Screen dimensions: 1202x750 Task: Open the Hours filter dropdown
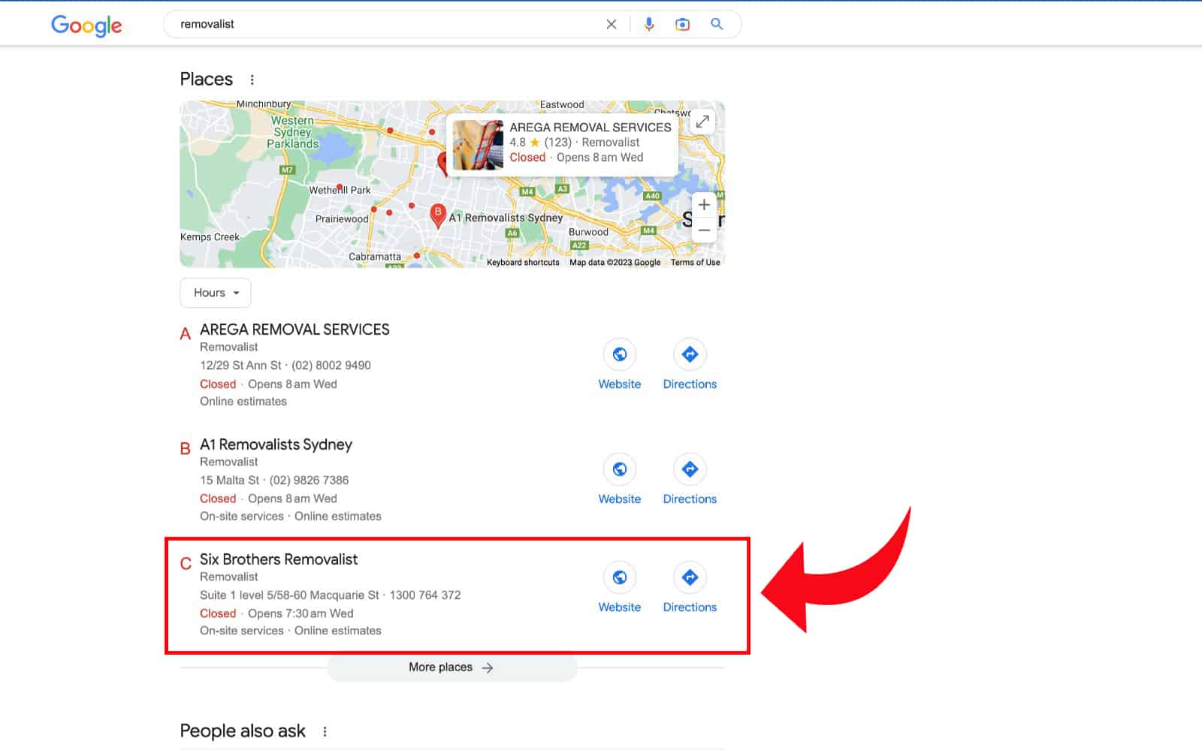(x=216, y=293)
